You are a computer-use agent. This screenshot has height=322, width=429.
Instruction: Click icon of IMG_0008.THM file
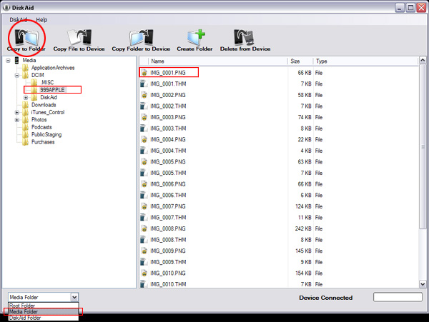(x=144, y=240)
